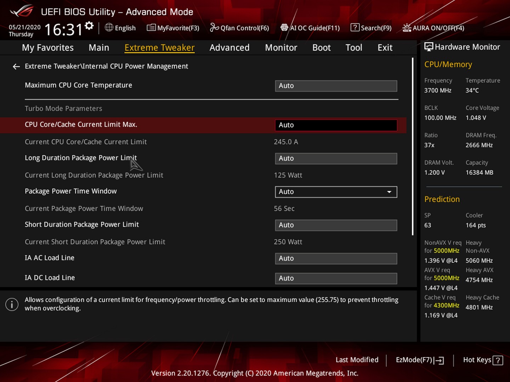Switch to Main tab
The height and width of the screenshot is (382, 510).
pyautogui.click(x=99, y=48)
